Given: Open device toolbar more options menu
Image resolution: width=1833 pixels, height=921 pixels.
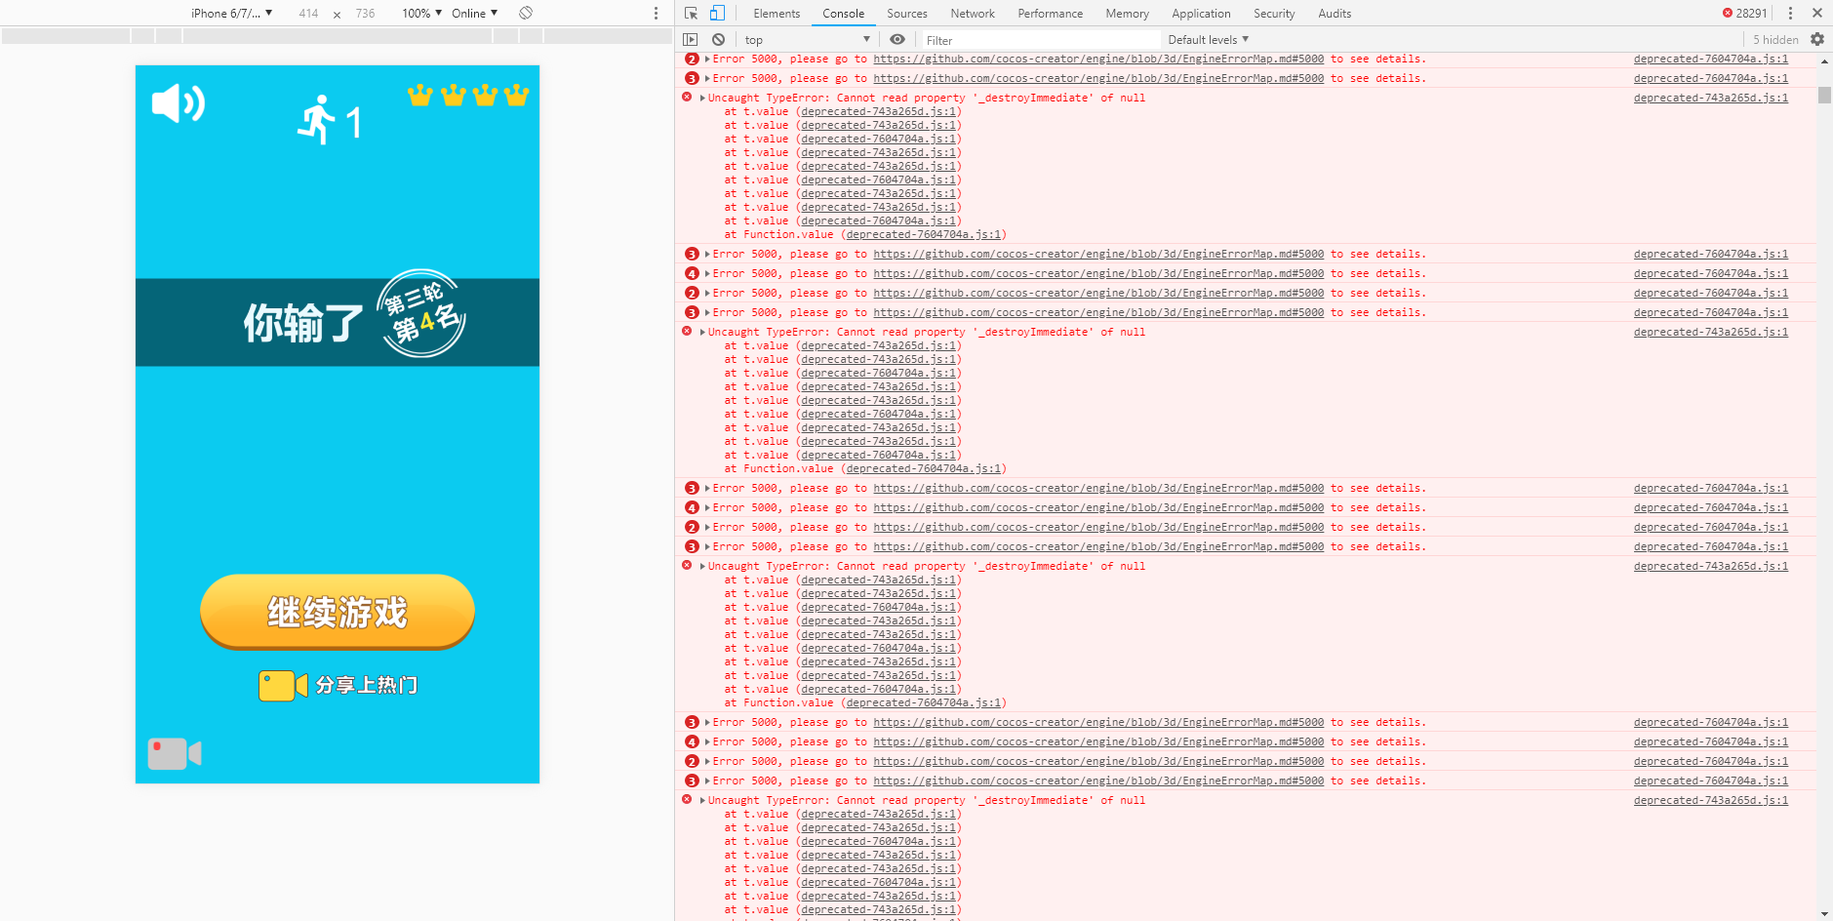Looking at the screenshot, I should coord(656,13).
